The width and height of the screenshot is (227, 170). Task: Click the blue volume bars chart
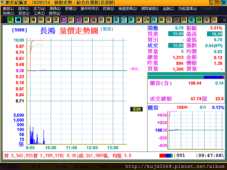pos(37,135)
